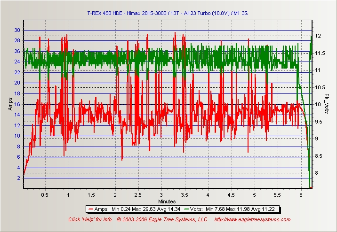Click the 8 value on Amps axis
This screenshot has width=337, height=232.
coord(19,147)
